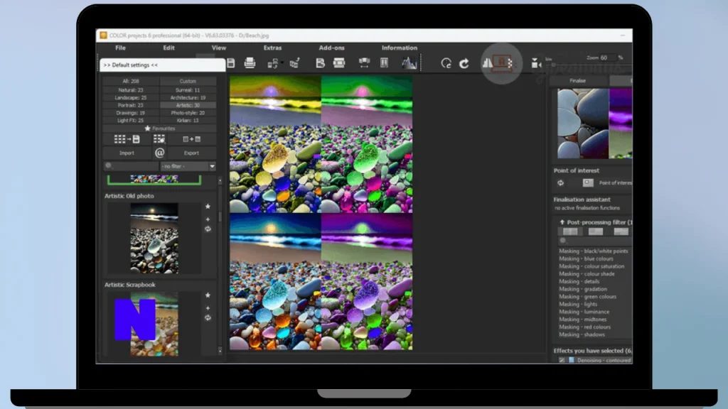Screen dimensions: 728x409
Task: Click the combine presets plus icon
Action: [191, 139]
